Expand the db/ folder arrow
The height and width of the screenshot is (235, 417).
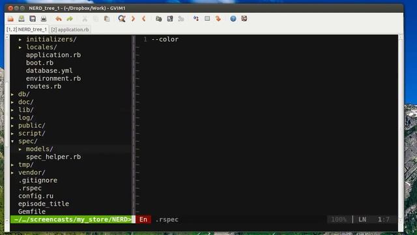[12, 94]
